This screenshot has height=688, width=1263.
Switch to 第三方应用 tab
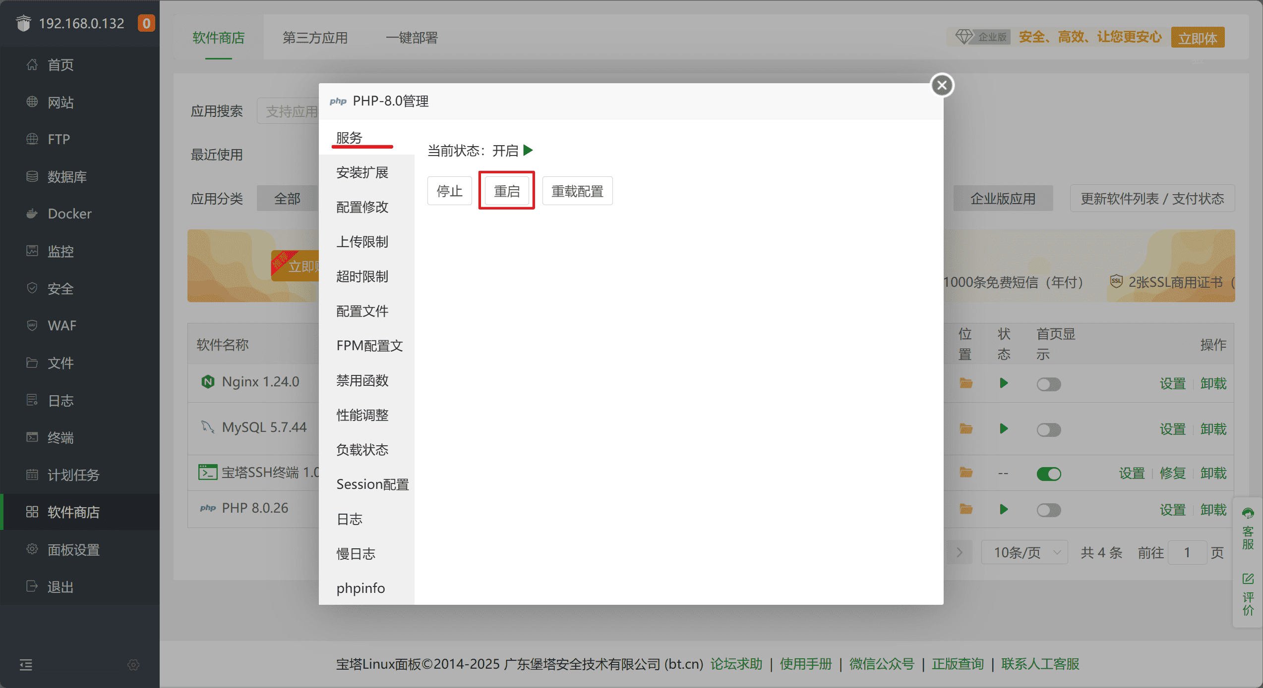point(315,38)
